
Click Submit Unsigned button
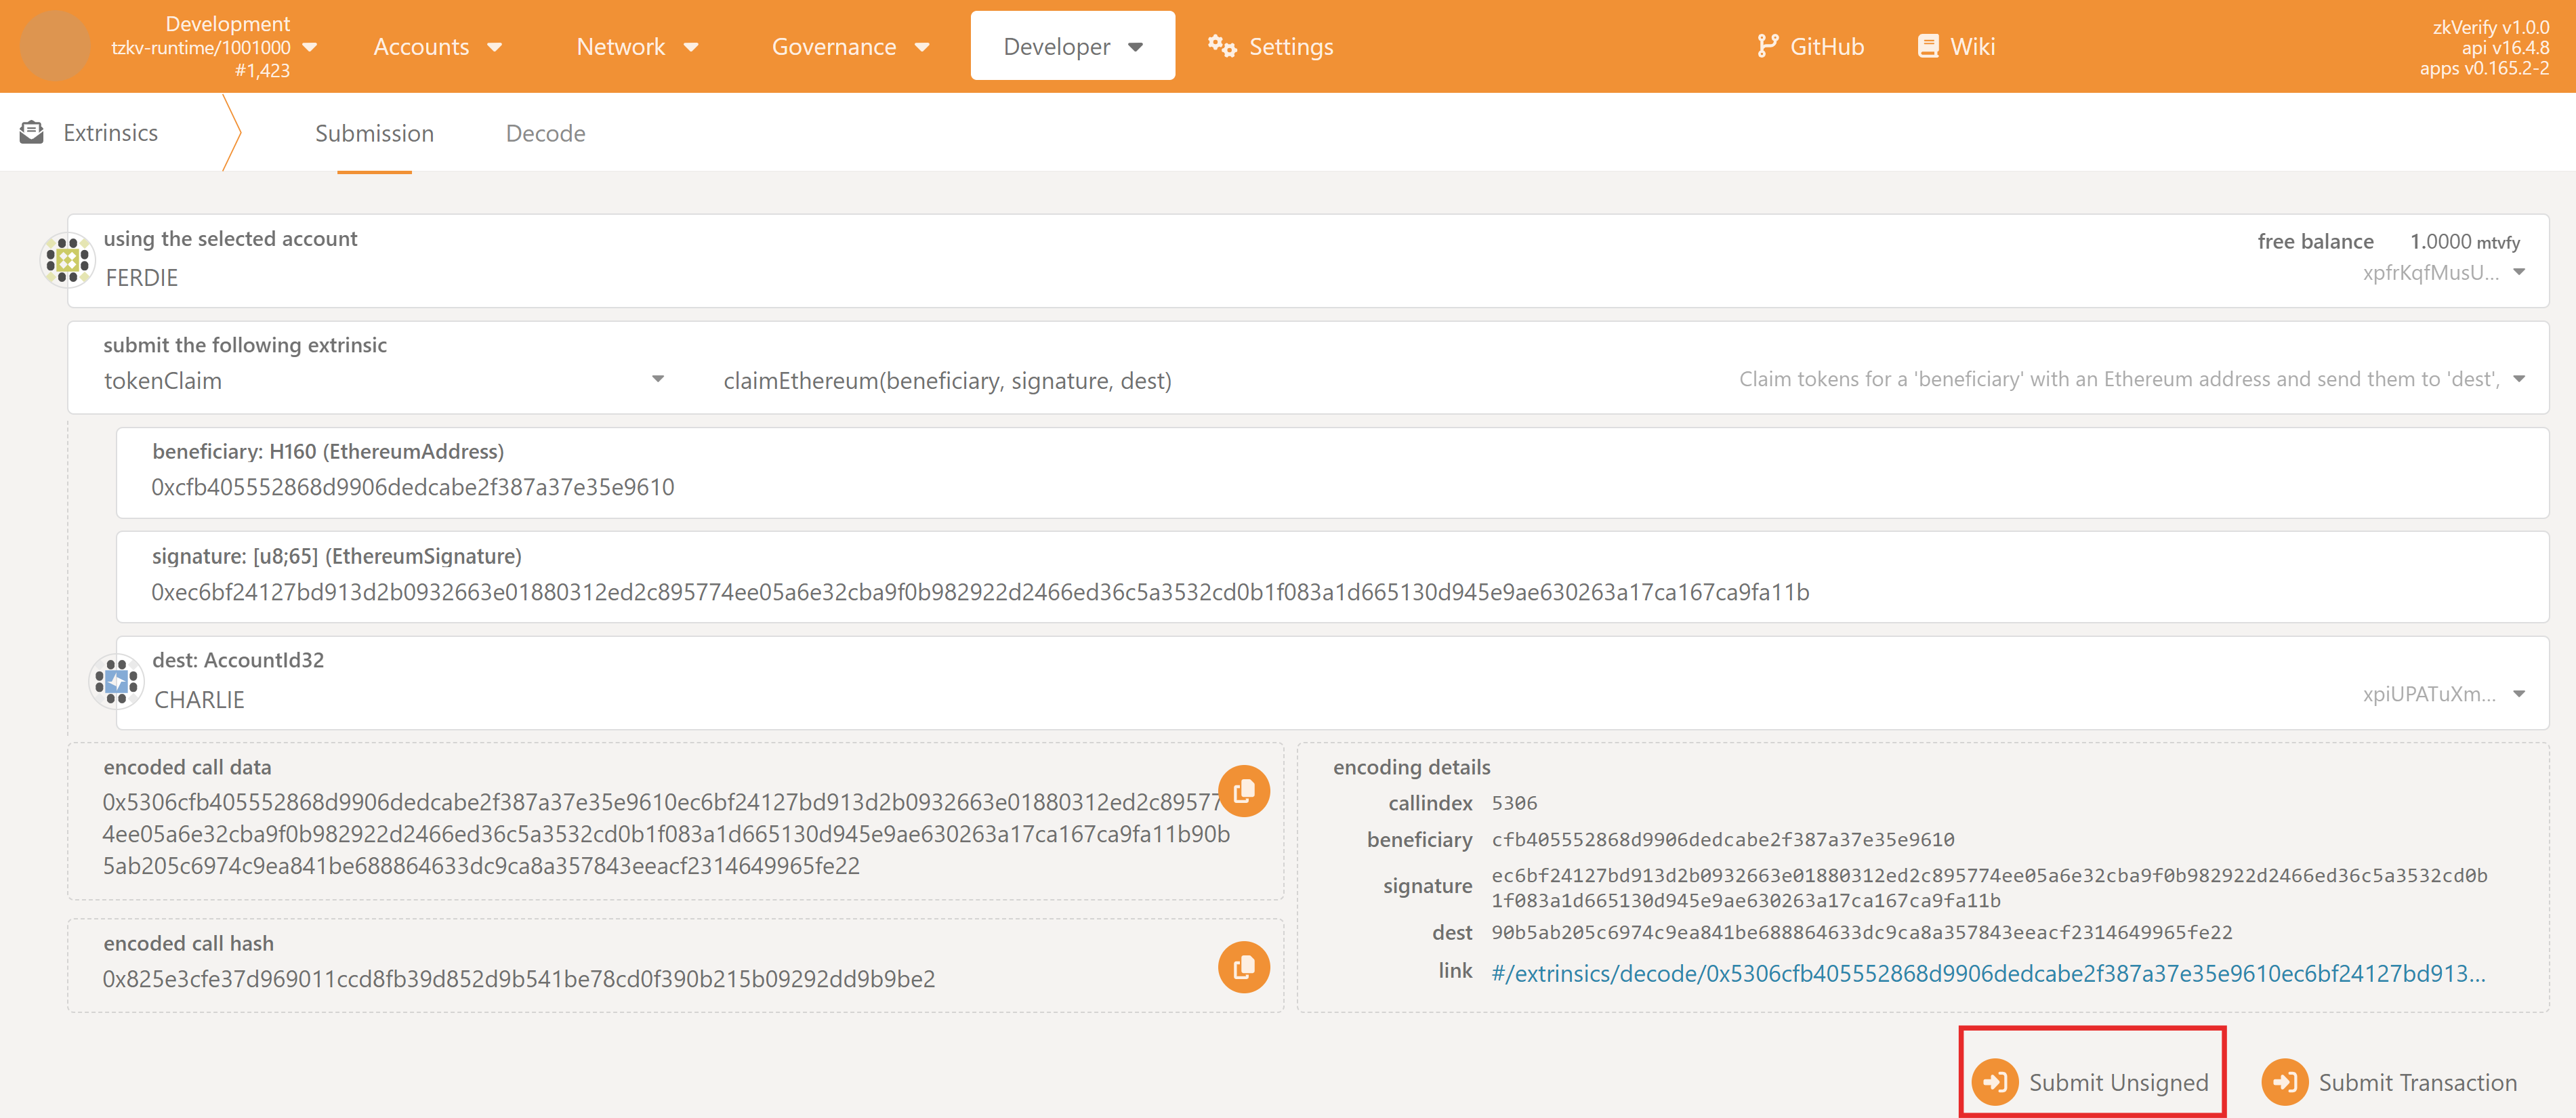click(x=2092, y=1081)
